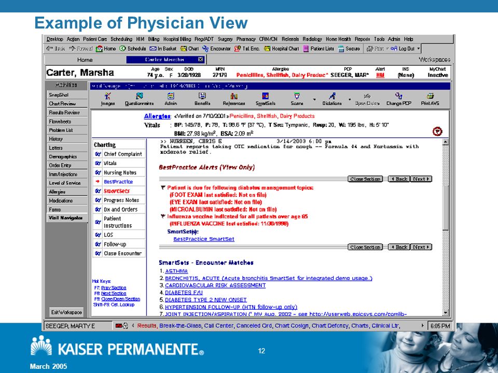Screen dimensions: 498x373
Task: Open the DIABETES TYPE 2 NEW ONSET link
Action: 205,300
